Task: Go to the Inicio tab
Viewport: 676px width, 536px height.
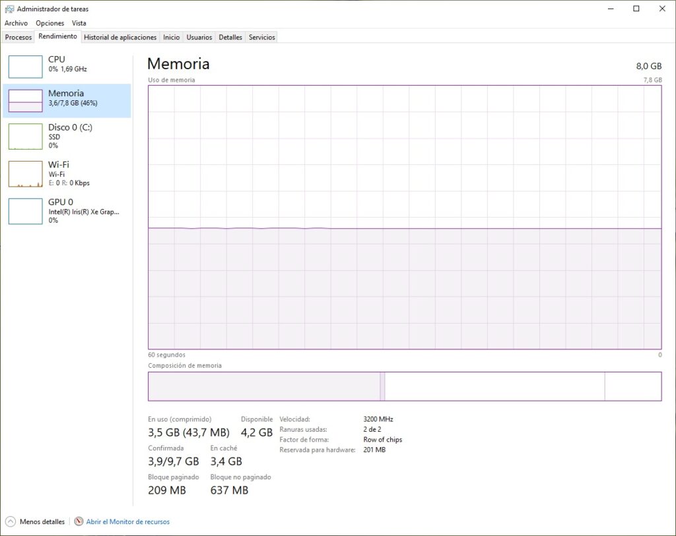Action: (171, 38)
